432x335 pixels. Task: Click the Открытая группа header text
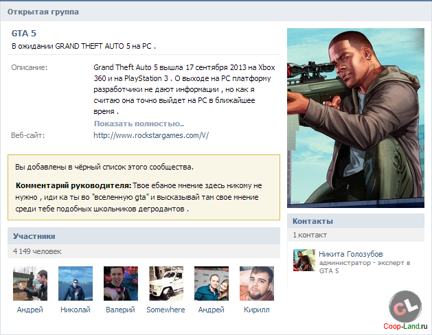(43, 12)
